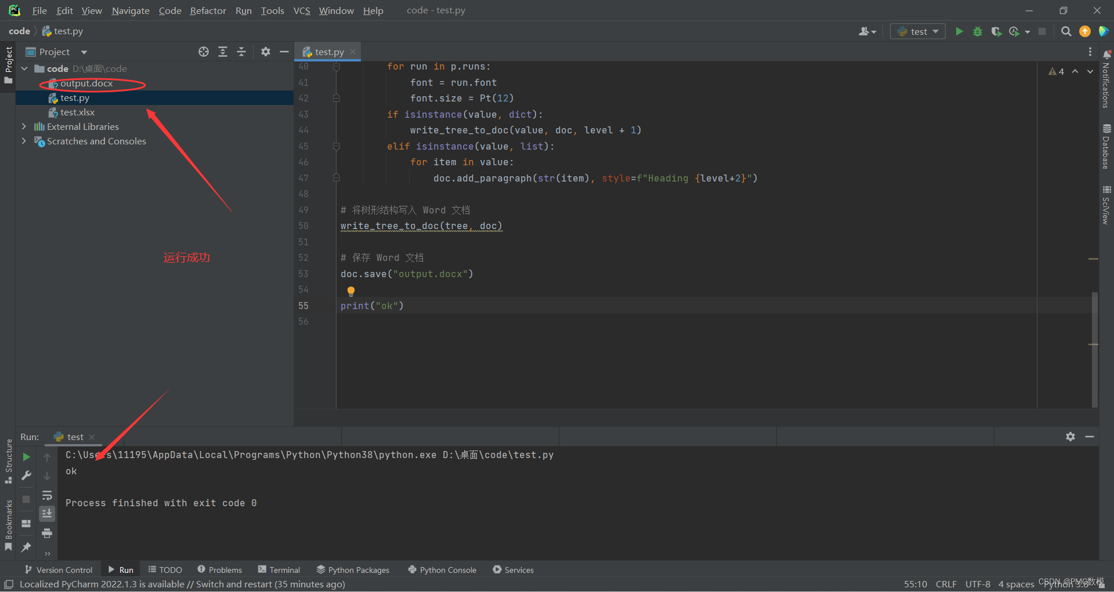This screenshot has height=592, width=1114.
Task: Show tool window quick-access icon in status bar
Action: click(9, 584)
